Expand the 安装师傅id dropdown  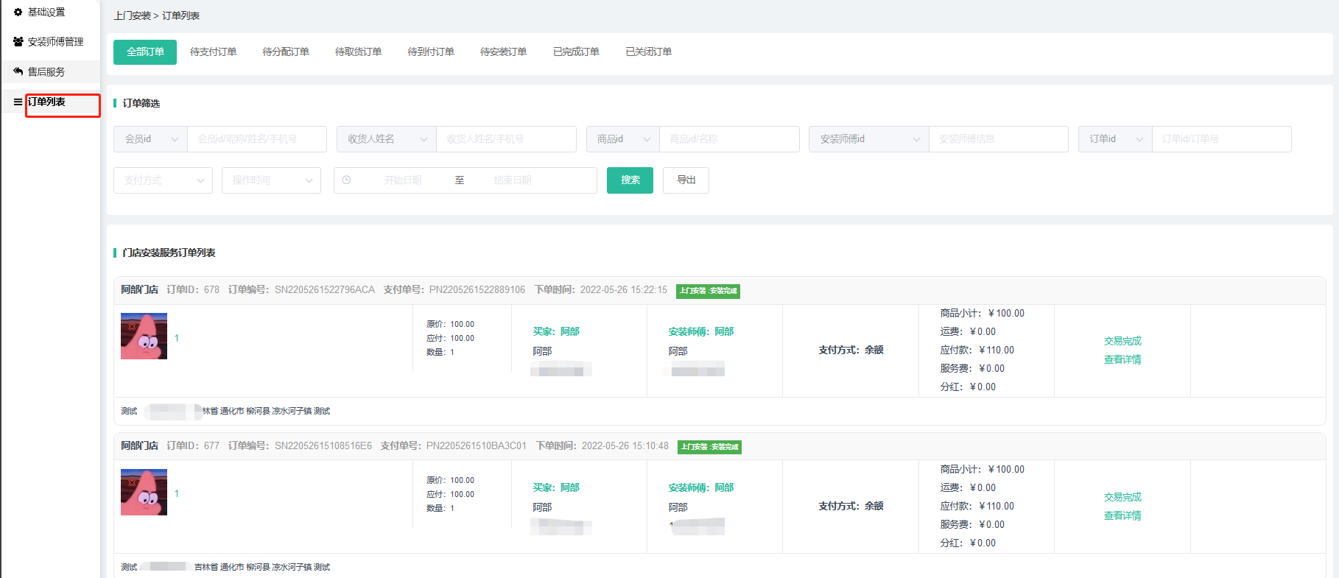(x=868, y=139)
